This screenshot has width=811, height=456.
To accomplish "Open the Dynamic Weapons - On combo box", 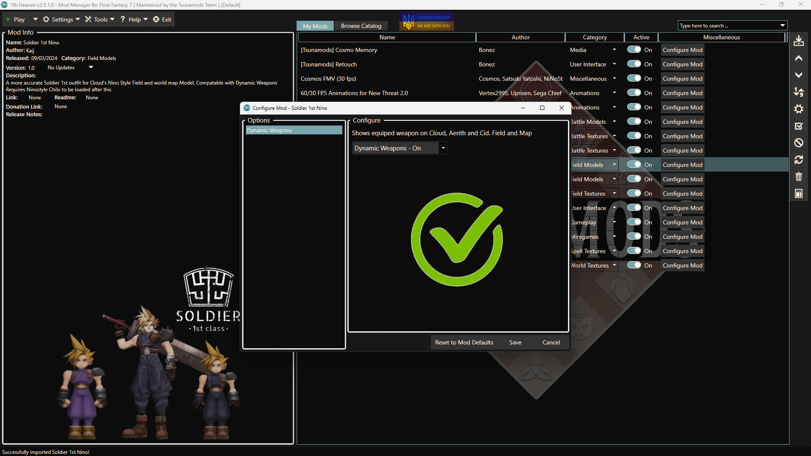I will point(400,148).
